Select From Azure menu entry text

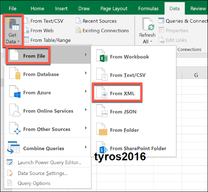[37, 92]
